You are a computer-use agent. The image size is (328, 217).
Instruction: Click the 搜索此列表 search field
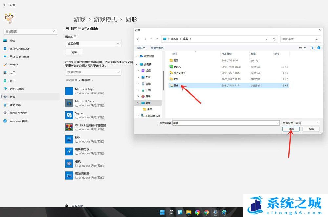coord(93,72)
